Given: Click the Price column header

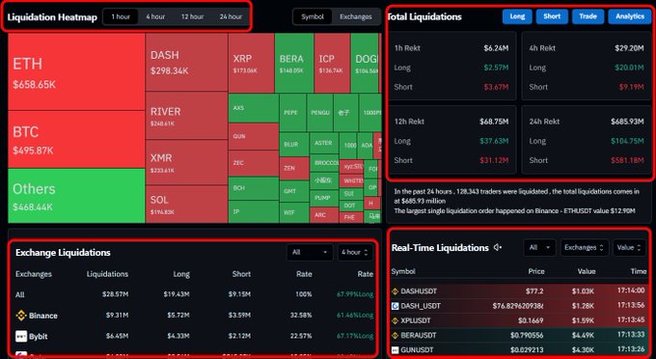Looking at the screenshot, I should (536, 271).
